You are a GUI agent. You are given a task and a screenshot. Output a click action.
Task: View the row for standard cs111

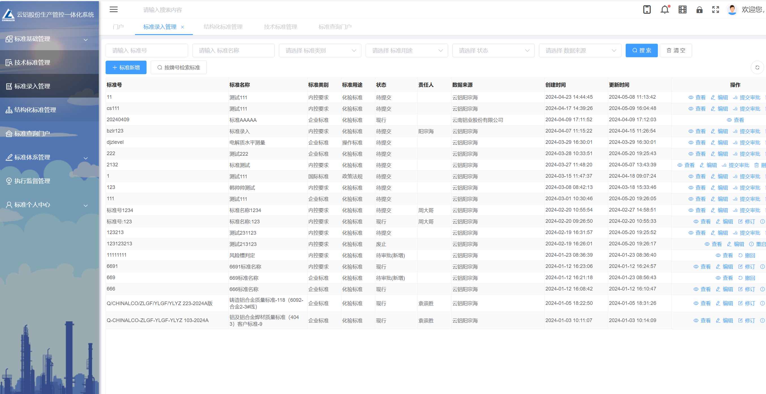(697, 109)
